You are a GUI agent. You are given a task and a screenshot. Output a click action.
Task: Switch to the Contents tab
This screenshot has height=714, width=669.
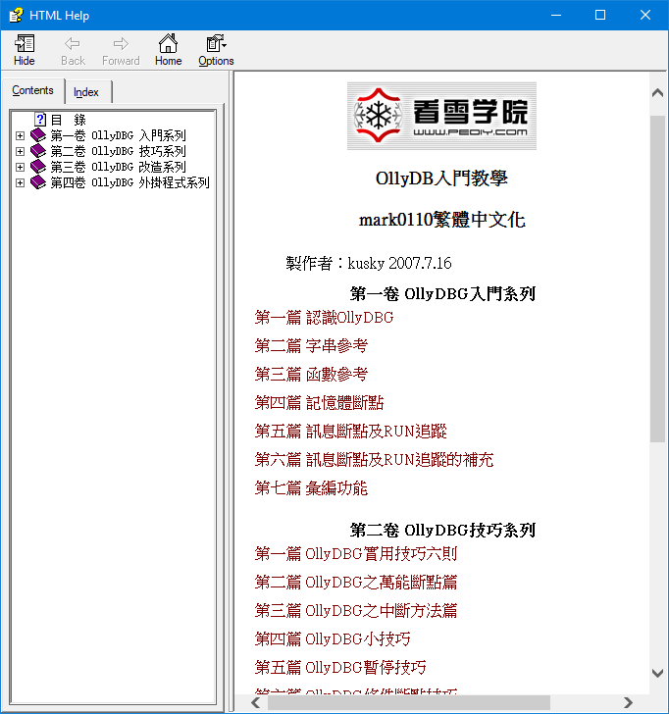(32, 90)
